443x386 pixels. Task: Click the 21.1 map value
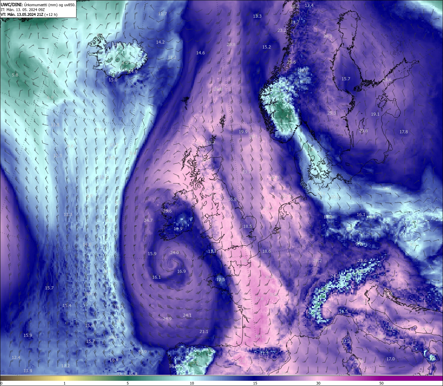tap(204, 331)
